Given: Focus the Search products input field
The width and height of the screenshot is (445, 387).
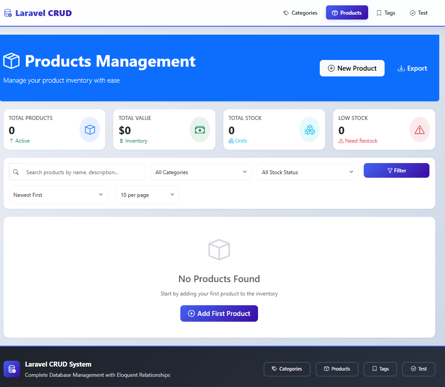Looking at the screenshot, I should tap(83, 172).
